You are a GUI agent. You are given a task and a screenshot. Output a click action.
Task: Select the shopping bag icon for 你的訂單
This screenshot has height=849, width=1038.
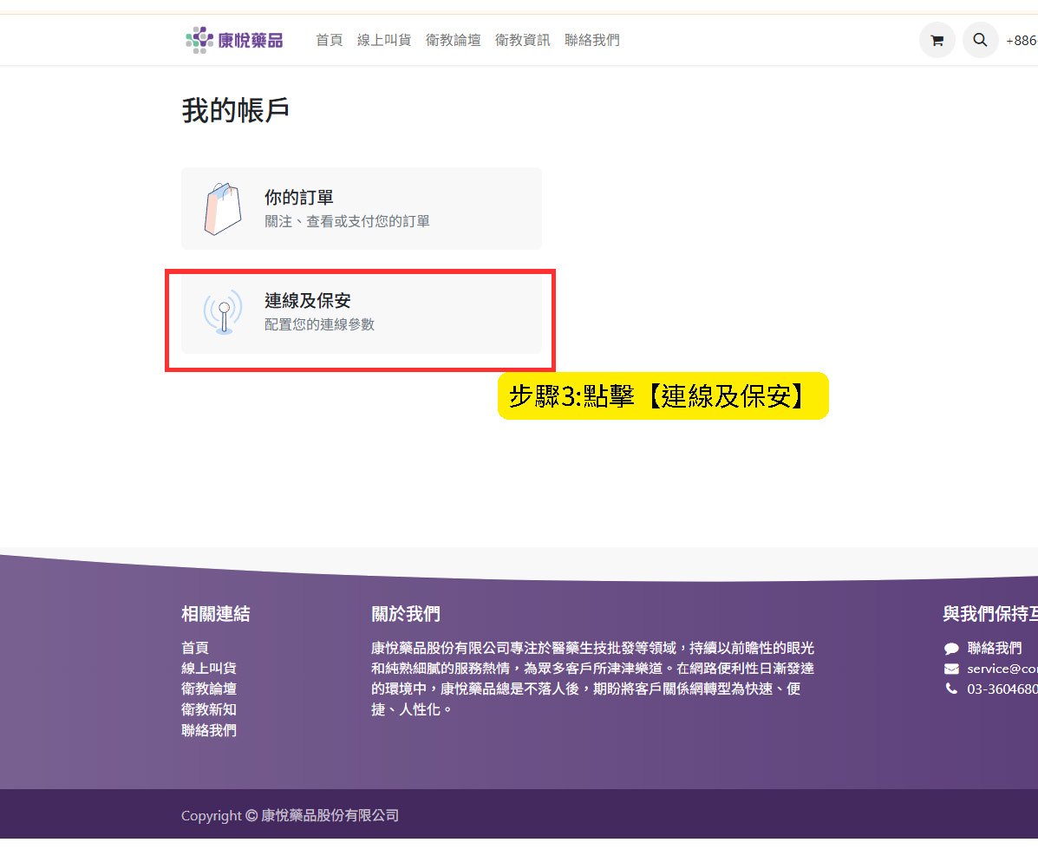click(223, 209)
